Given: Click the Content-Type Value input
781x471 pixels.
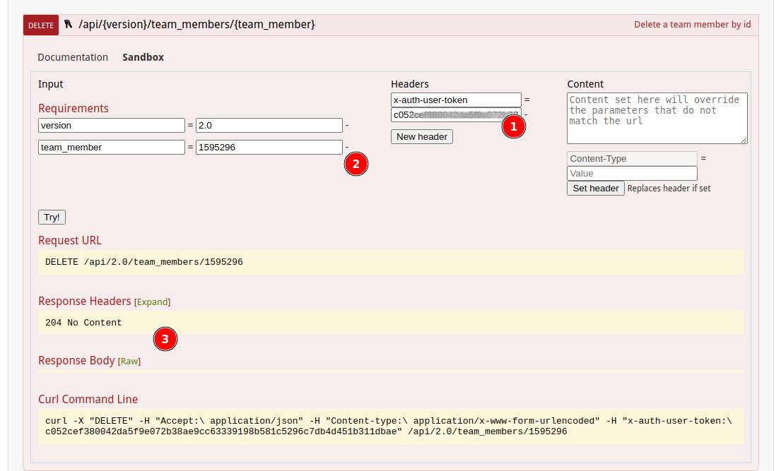Looking at the screenshot, I should [632, 173].
